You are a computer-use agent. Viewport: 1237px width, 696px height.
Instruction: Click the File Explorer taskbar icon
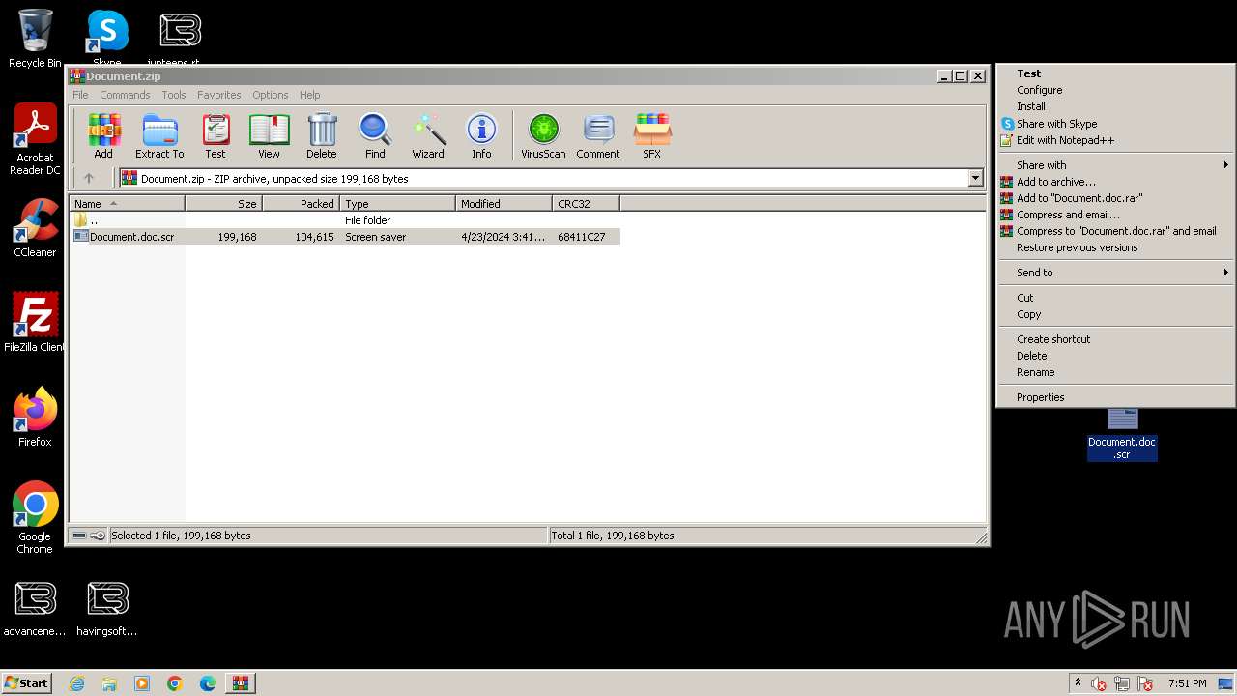[109, 683]
